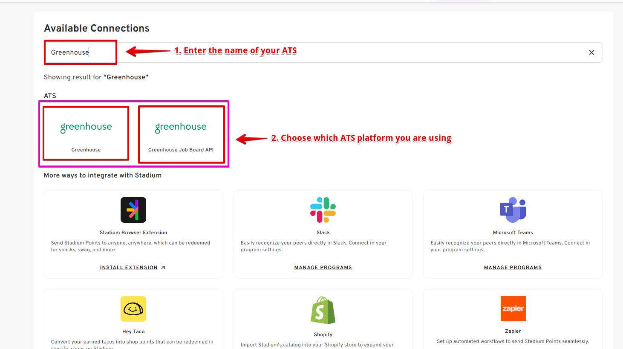Click the Stadium Browser Extension icon

(133, 210)
